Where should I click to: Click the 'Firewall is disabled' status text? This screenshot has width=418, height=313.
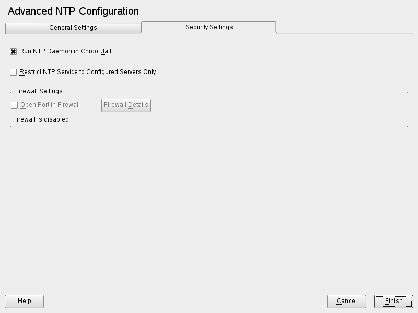41,119
